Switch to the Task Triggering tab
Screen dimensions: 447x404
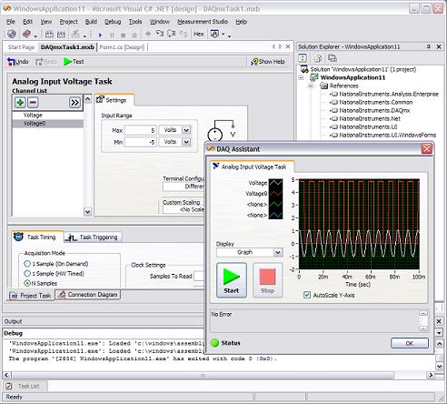coord(93,237)
